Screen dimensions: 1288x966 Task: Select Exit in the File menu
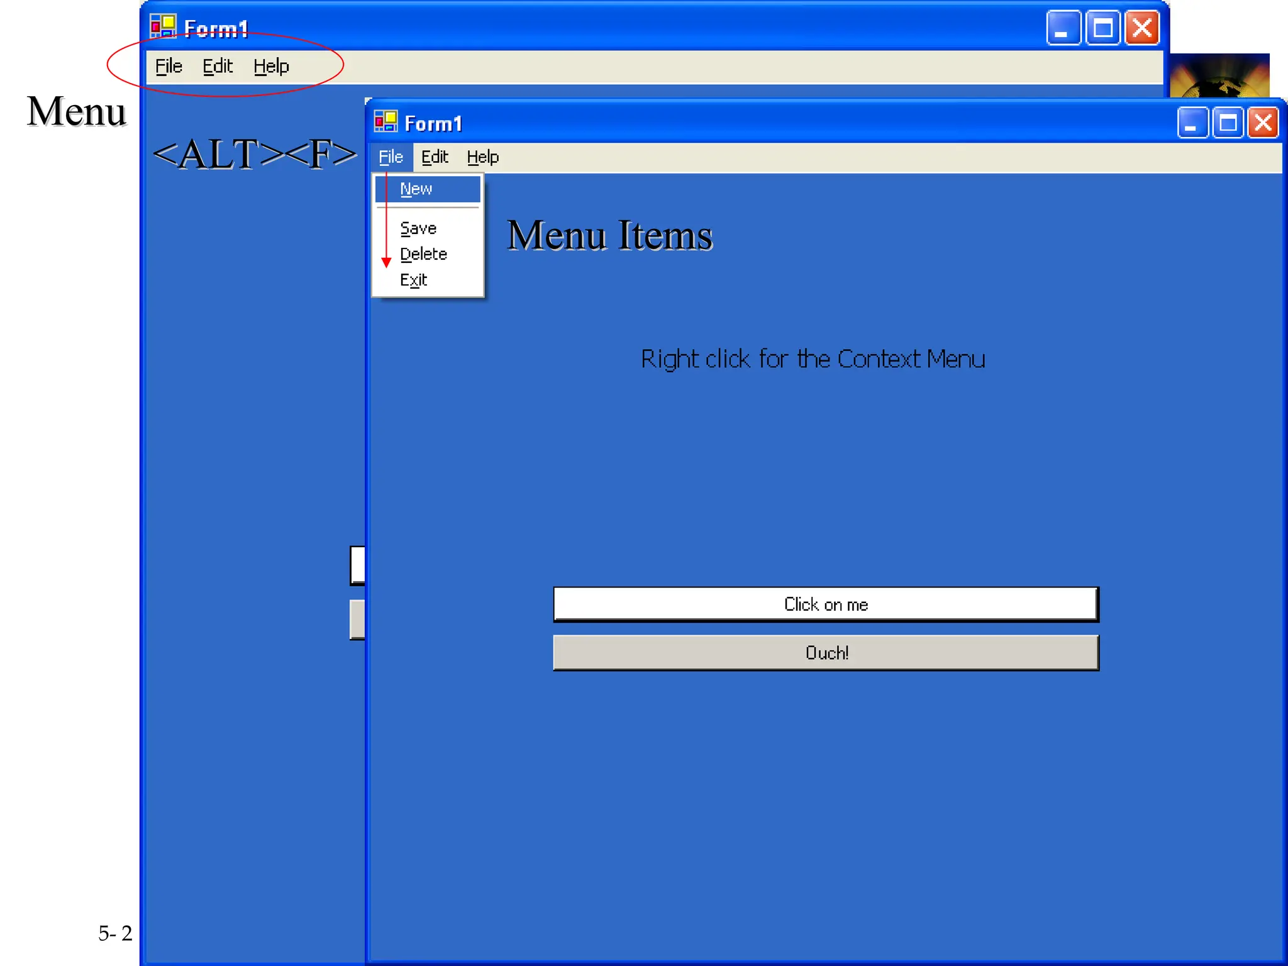413,280
